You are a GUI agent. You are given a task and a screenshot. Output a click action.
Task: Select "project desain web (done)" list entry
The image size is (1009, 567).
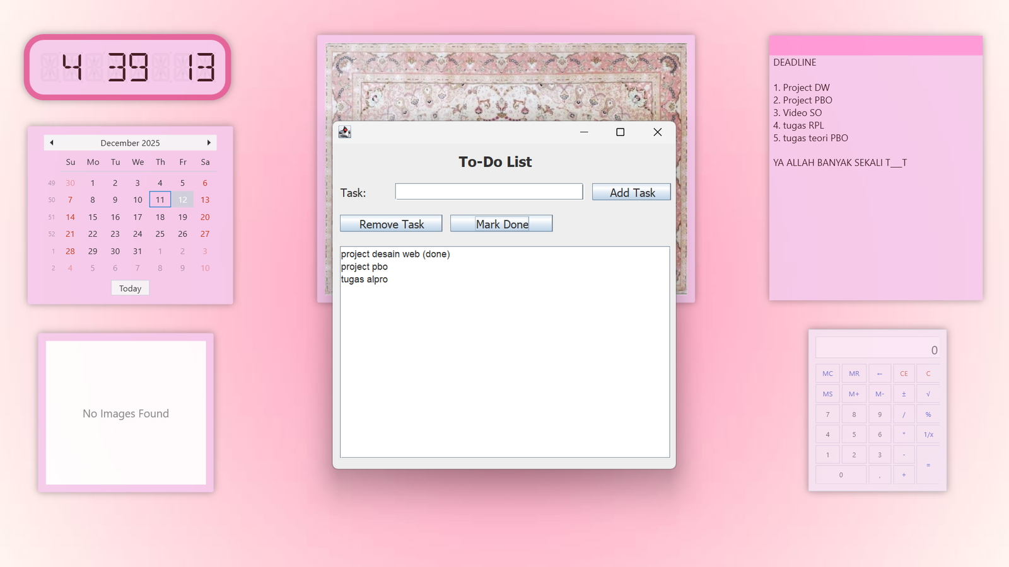[x=395, y=255]
